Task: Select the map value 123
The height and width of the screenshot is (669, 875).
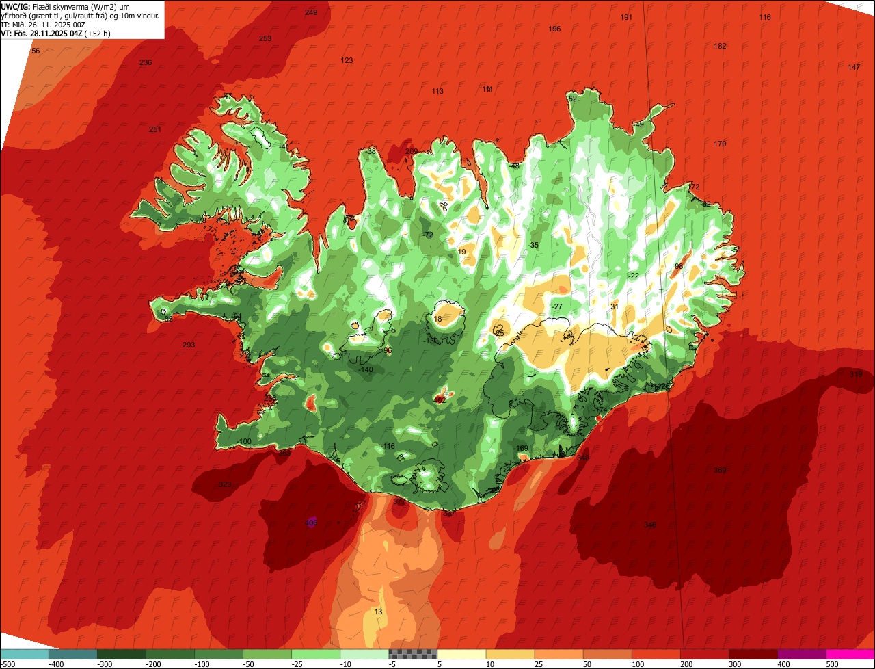Action: point(347,61)
